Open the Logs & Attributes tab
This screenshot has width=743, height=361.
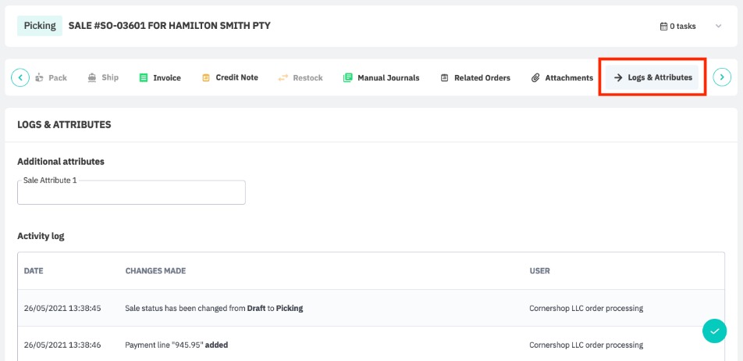coord(652,77)
